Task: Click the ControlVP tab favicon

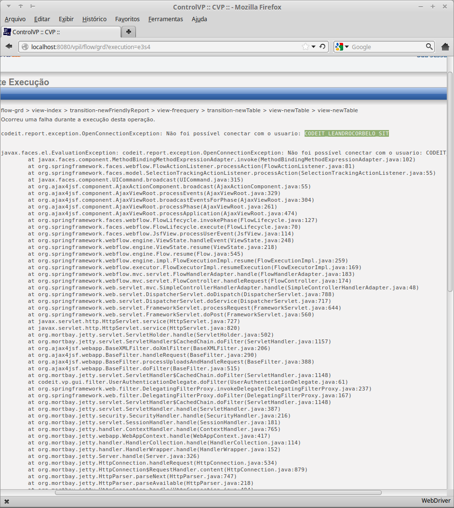Action: (7, 32)
